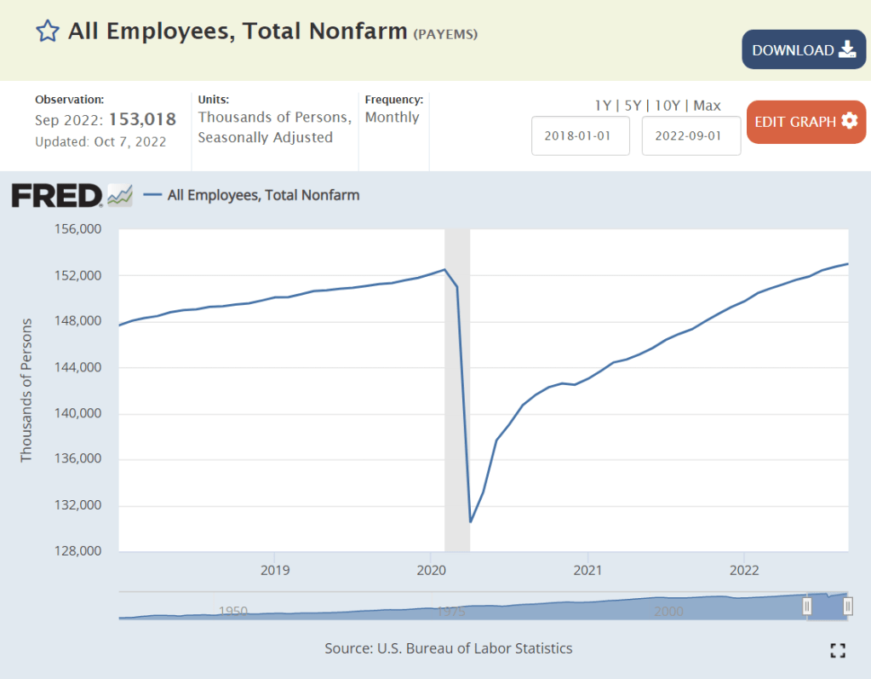
Task: Click the FRED logo on the chart
Action: 57,195
